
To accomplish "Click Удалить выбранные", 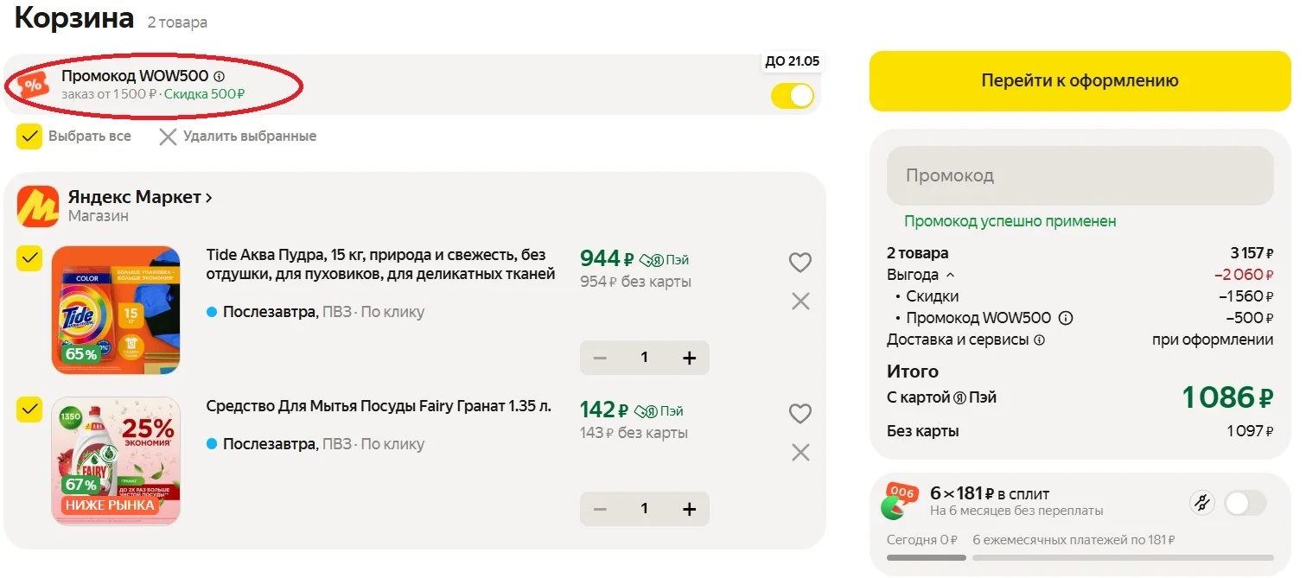I will coord(238,137).
